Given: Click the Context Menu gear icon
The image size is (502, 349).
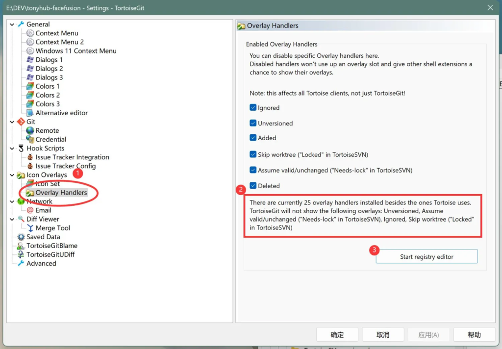Looking at the screenshot, I should [x=30, y=33].
